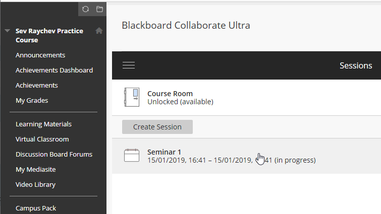Screen dimensions: 381x214
Task: Click the Course Room door icon
Action: [x=131, y=97]
